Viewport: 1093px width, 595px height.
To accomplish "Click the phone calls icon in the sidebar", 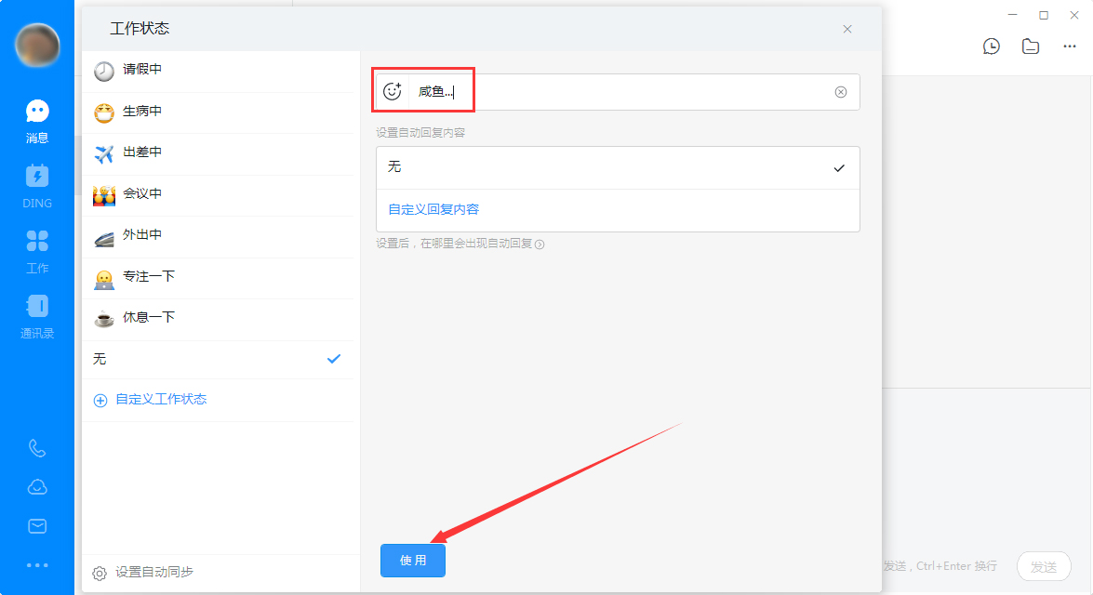I will click(36, 448).
